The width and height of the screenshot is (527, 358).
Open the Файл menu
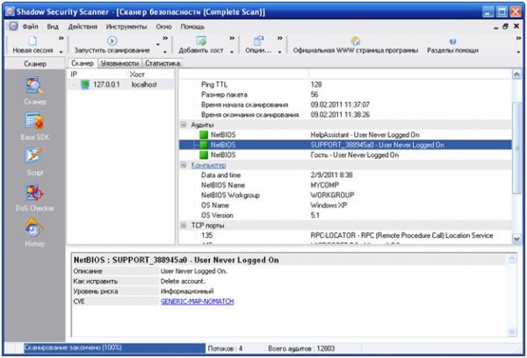pos(30,26)
